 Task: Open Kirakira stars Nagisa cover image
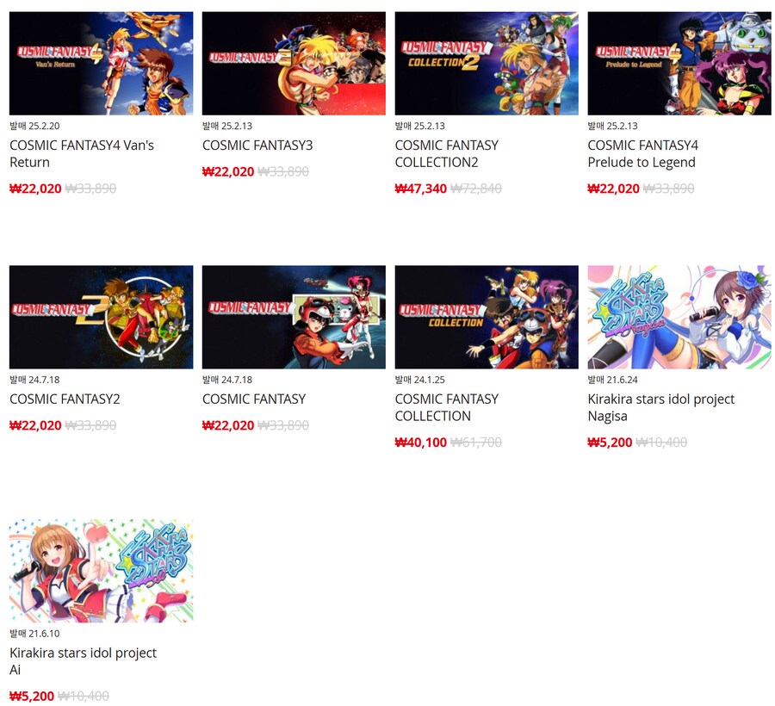click(x=679, y=317)
